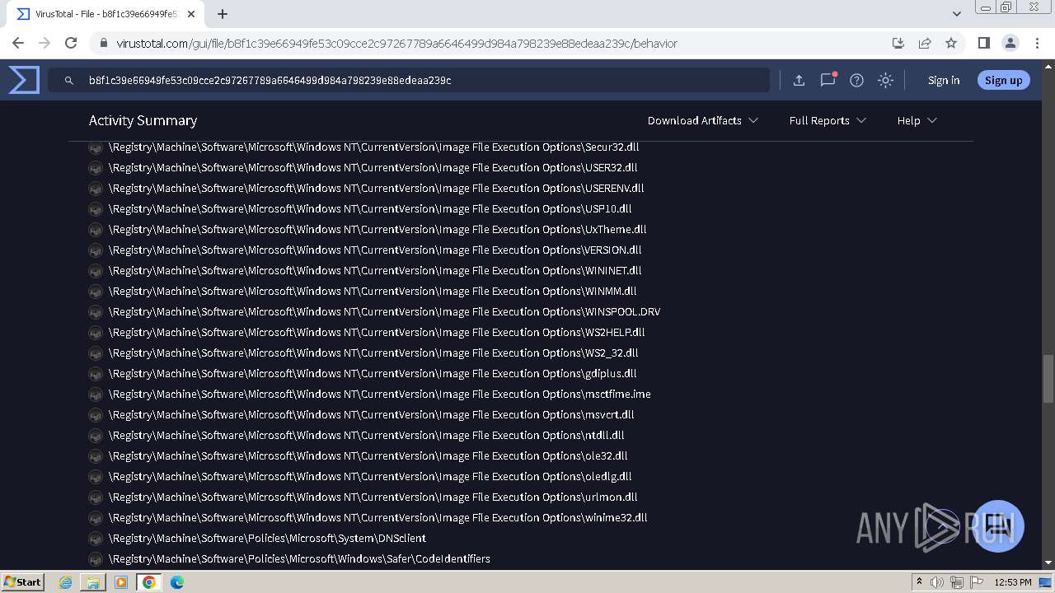The width and height of the screenshot is (1055, 593).
Task: Show hidden tray icons arrow
Action: [919, 582]
